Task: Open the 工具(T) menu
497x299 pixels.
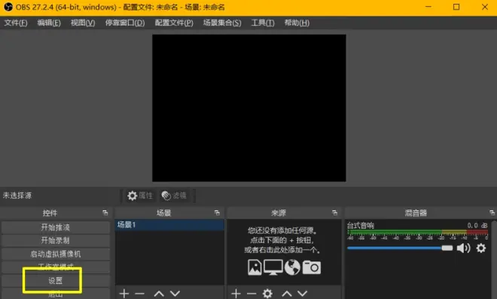Action: [263, 23]
